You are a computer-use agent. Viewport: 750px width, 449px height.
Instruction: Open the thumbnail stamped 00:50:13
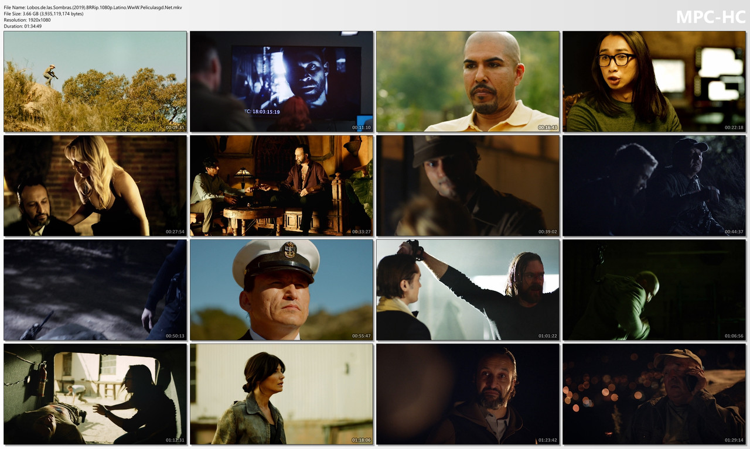pos(95,290)
